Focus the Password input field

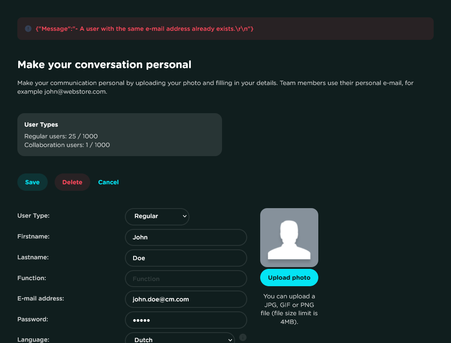click(186, 320)
